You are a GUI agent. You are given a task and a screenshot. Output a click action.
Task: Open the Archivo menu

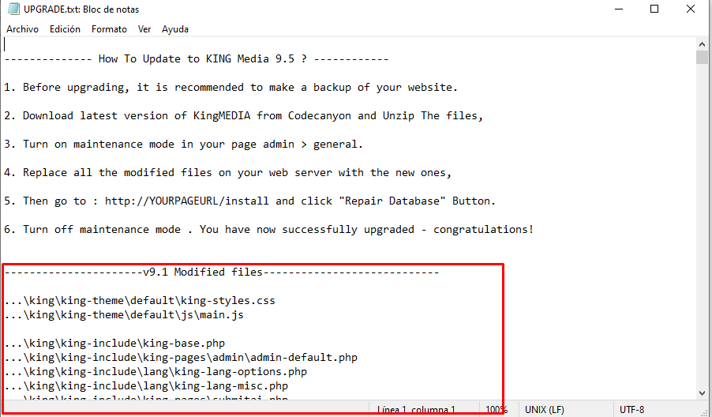click(x=22, y=29)
